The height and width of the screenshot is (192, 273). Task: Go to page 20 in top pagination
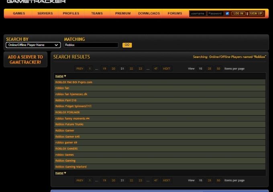(113, 69)
